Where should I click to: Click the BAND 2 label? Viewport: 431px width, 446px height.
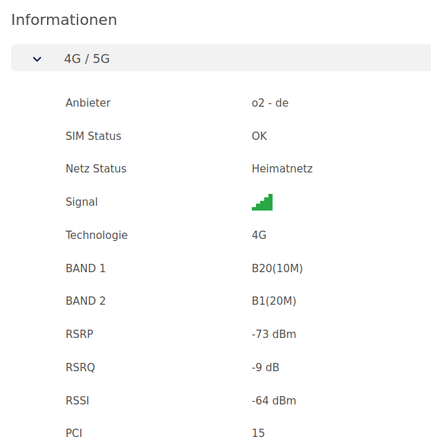pos(86,301)
